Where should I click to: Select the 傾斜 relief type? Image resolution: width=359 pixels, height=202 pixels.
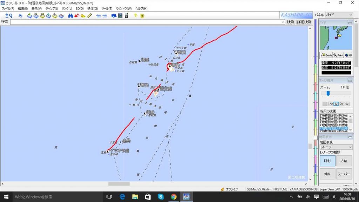327,174
